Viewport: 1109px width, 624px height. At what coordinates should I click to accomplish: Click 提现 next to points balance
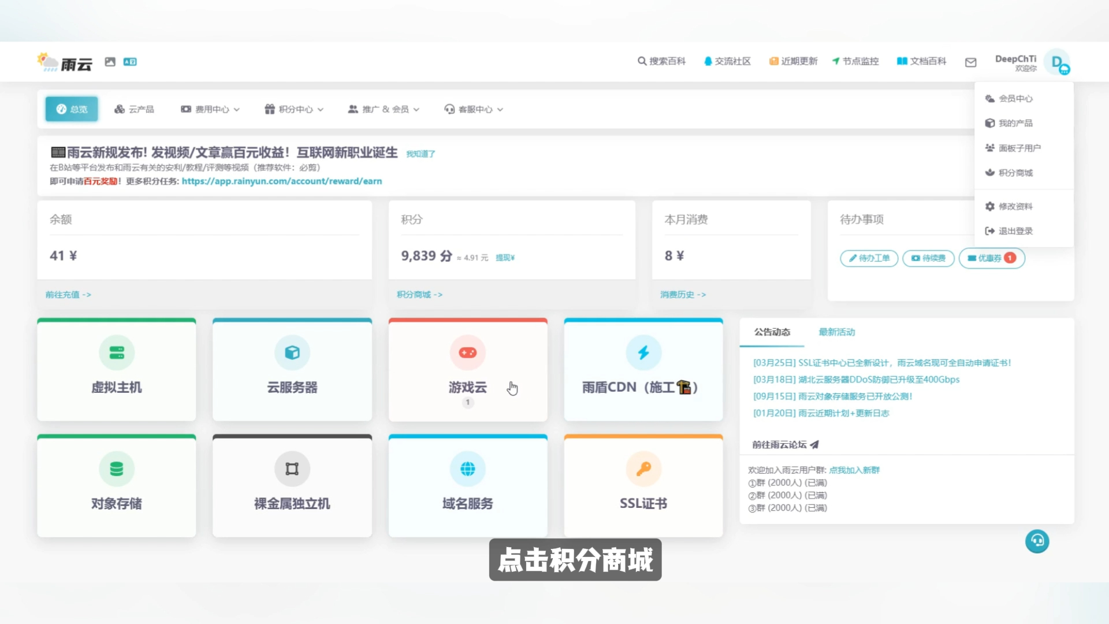(505, 258)
